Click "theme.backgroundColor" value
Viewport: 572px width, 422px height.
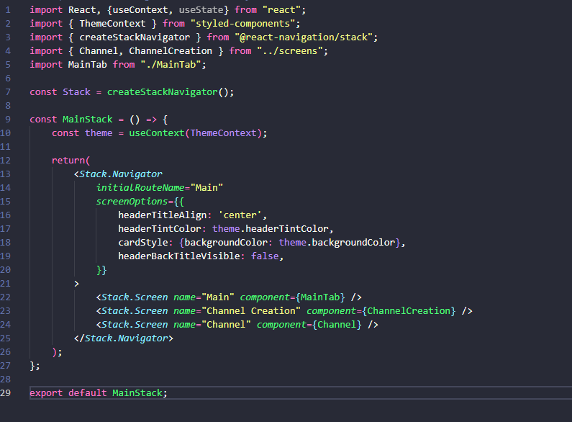(337, 243)
